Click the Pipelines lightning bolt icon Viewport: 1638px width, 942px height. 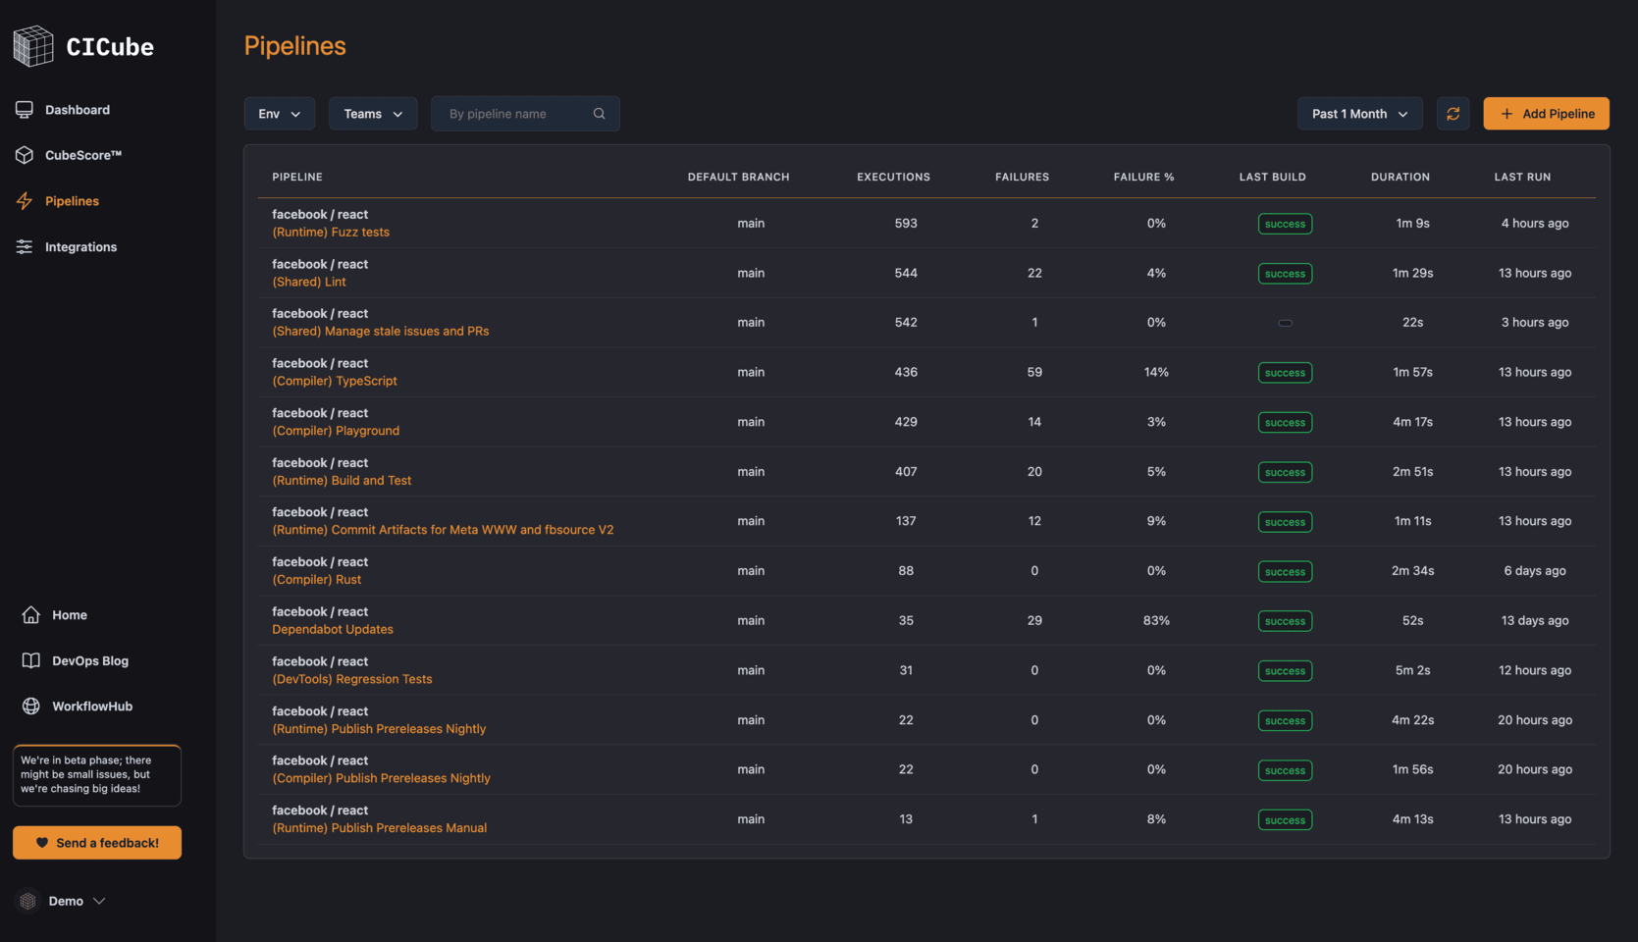(x=25, y=201)
